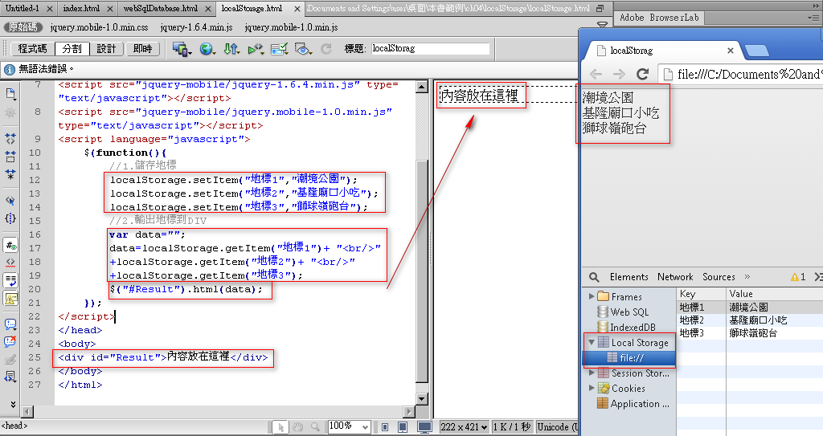Click the mobile size icon in status bar

pos(385,427)
